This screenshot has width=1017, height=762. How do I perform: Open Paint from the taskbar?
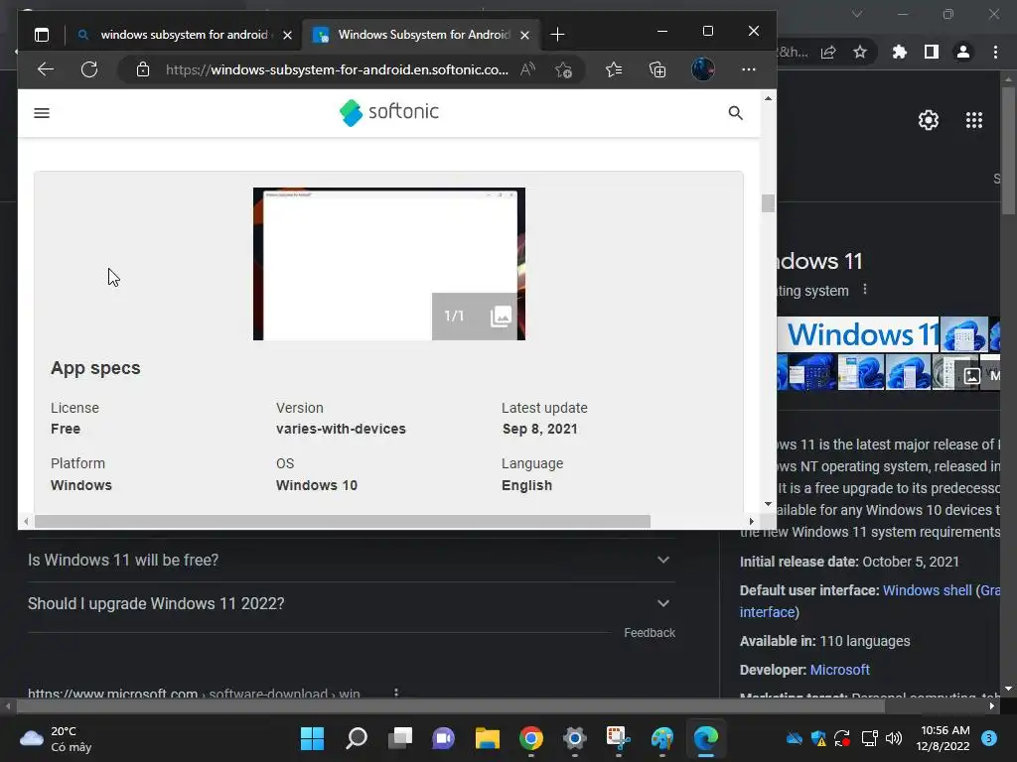tap(662, 738)
